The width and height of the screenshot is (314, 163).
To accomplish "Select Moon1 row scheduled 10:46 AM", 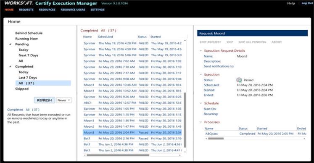I will 132,85.
